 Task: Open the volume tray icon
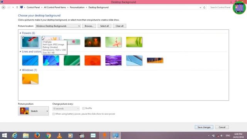(222, 136)
